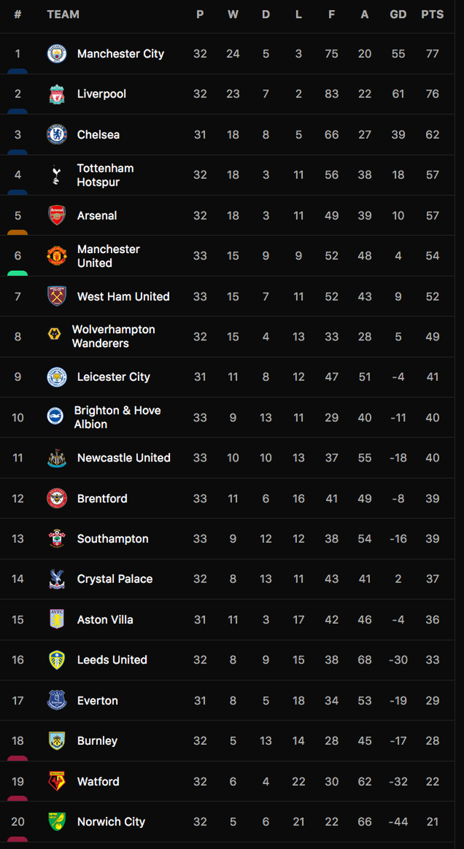Click the Liverpool club crest
The image size is (464, 849).
point(57,94)
